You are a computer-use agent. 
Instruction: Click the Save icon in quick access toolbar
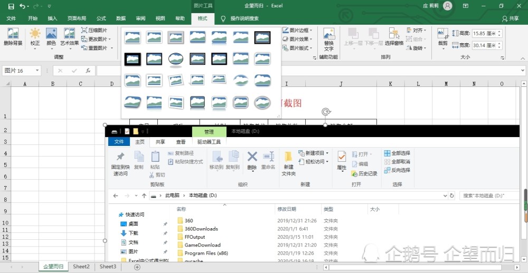click(x=11, y=6)
